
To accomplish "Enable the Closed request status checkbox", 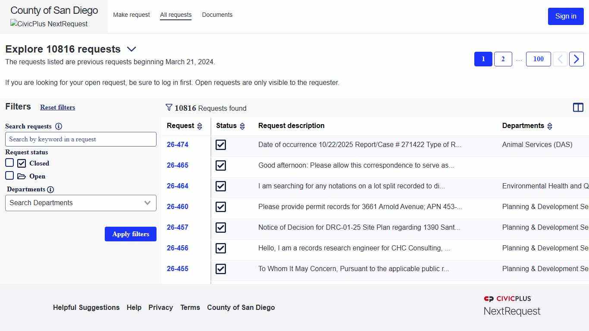I will [9, 162].
